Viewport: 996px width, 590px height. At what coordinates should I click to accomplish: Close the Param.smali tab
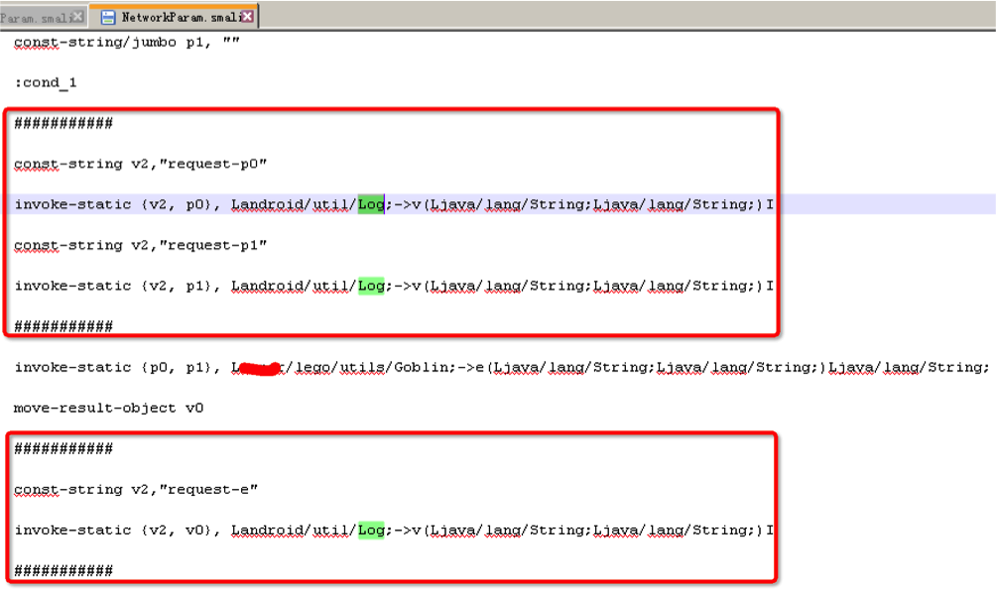coord(77,17)
